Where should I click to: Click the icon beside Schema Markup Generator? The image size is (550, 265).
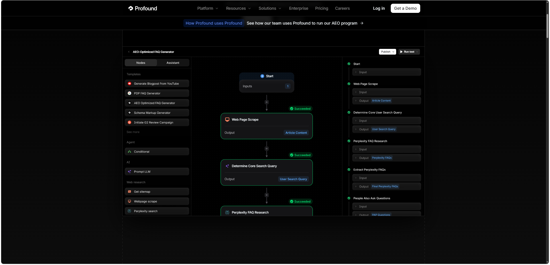tap(129, 113)
